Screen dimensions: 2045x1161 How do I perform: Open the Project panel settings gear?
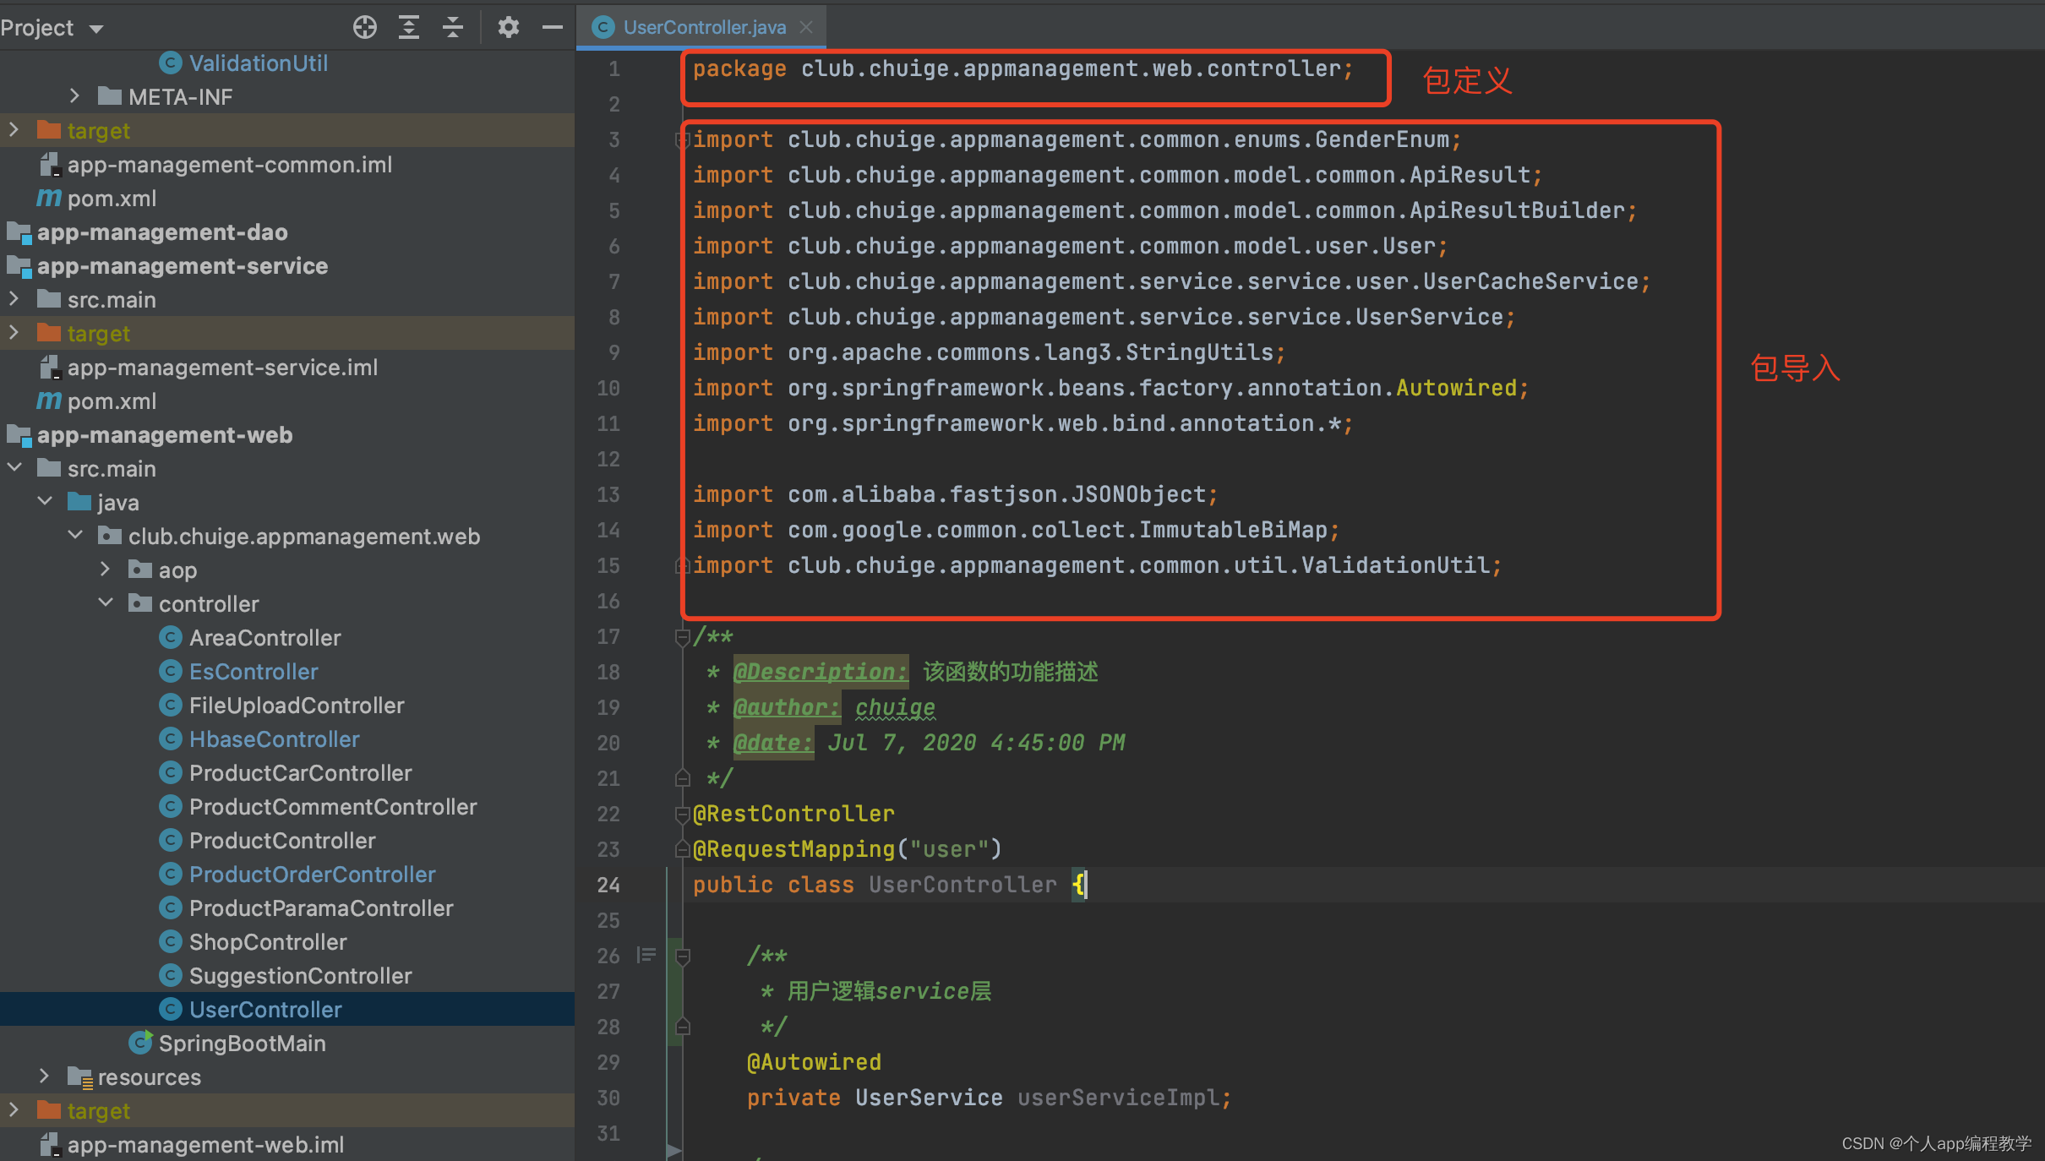tap(508, 27)
